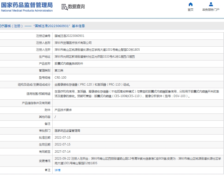Select model spec CRE-100 value
Image resolution: width=224 pixels, height=176 pixels.
pyautogui.click(x=60, y=77)
